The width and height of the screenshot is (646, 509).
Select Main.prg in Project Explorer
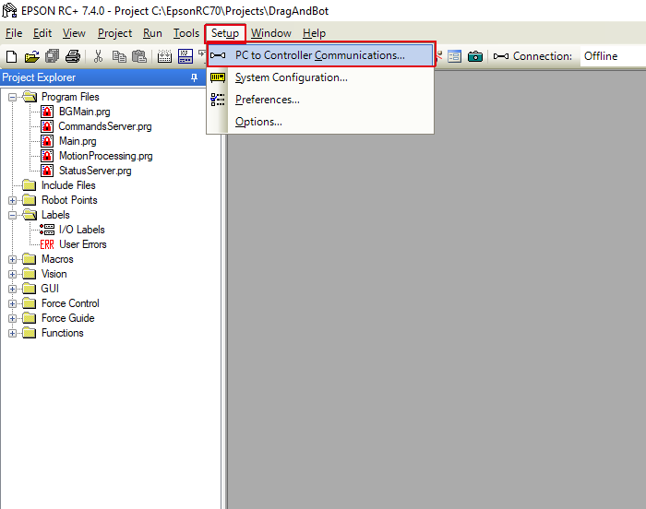78,141
